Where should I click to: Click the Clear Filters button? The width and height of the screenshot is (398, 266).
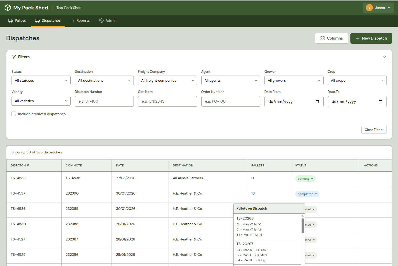pyautogui.click(x=374, y=130)
